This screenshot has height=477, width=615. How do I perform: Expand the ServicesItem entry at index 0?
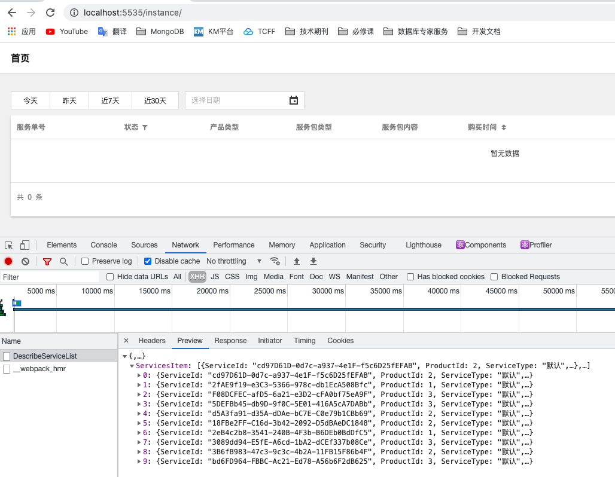(140, 375)
